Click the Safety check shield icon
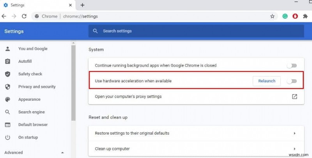This screenshot has height=158, width=312. click(x=7, y=74)
